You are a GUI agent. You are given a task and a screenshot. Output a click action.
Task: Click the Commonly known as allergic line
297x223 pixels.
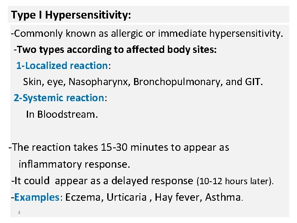[147, 34]
